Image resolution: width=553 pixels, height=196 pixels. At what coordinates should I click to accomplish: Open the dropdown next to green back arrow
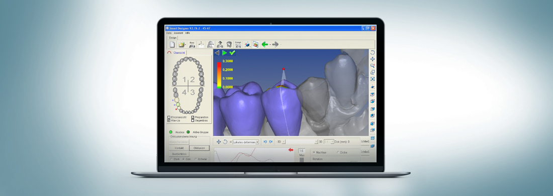(x=270, y=45)
